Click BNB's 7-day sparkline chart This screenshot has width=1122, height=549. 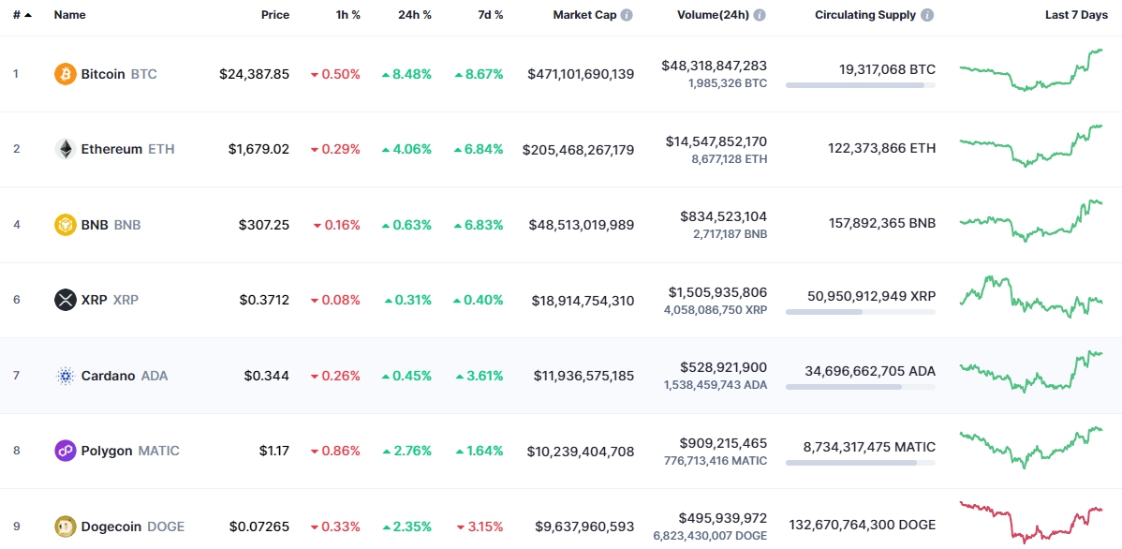[x=1031, y=221]
